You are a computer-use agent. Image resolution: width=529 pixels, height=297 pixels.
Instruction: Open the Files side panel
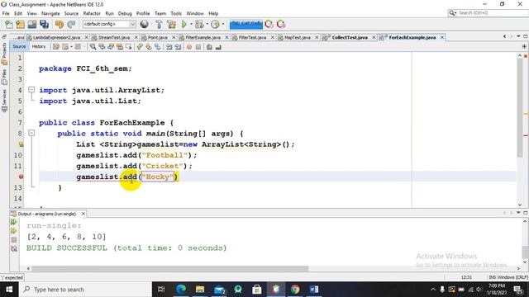[x=4, y=77]
